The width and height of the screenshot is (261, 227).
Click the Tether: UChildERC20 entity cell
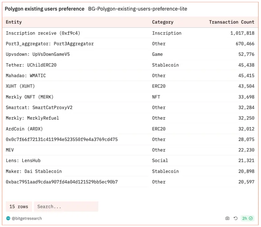click(x=31, y=65)
